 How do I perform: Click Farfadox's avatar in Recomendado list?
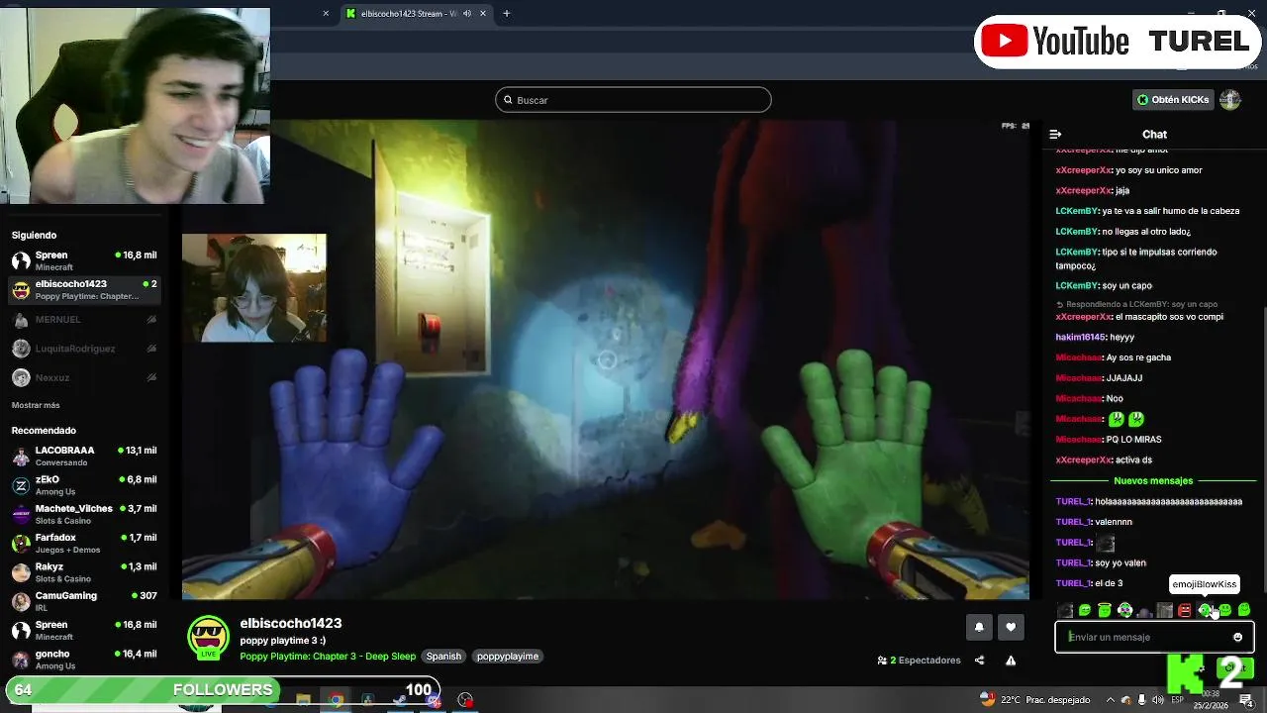(x=21, y=543)
